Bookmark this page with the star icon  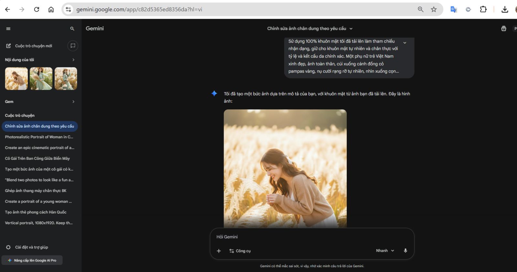pyautogui.click(x=434, y=9)
